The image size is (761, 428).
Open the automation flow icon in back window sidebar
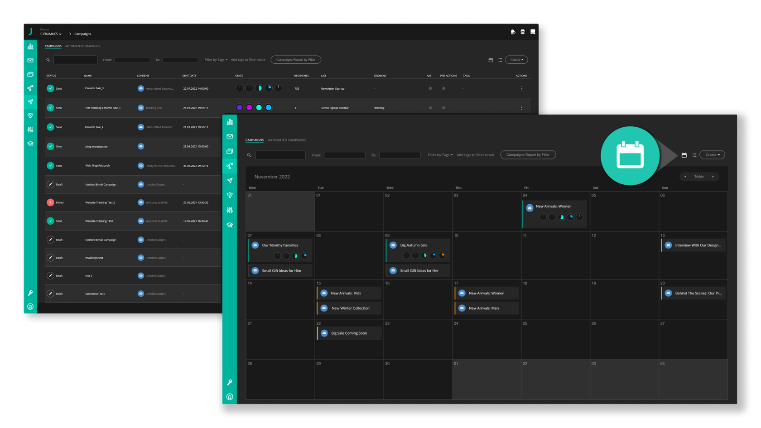pyautogui.click(x=30, y=88)
